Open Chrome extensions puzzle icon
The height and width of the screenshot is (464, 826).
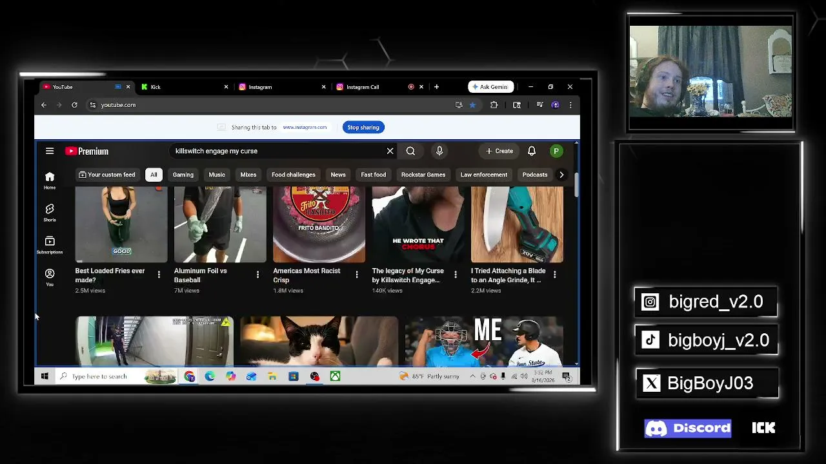pyautogui.click(x=494, y=105)
